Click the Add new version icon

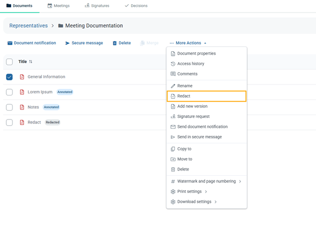[x=173, y=106]
